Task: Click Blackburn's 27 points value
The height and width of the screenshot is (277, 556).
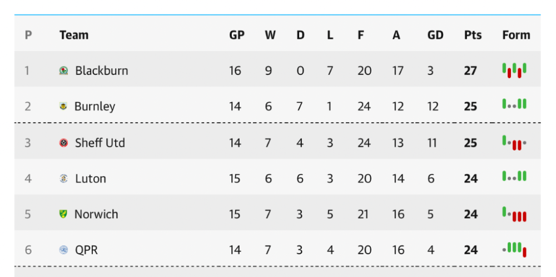Action: click(x=470, y=70)
